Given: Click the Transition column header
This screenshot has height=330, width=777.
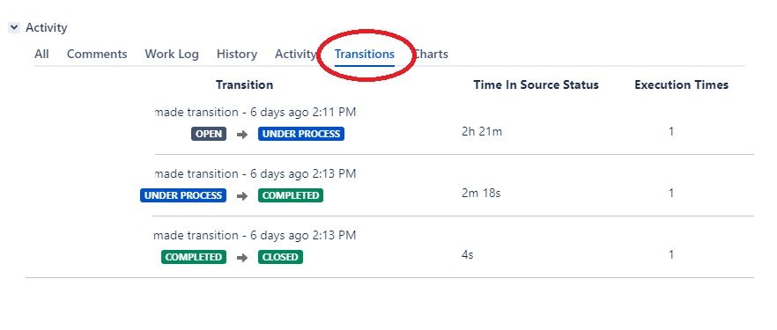Looking at the screenshot, I should pyautogui.click(x=244, y=84).
